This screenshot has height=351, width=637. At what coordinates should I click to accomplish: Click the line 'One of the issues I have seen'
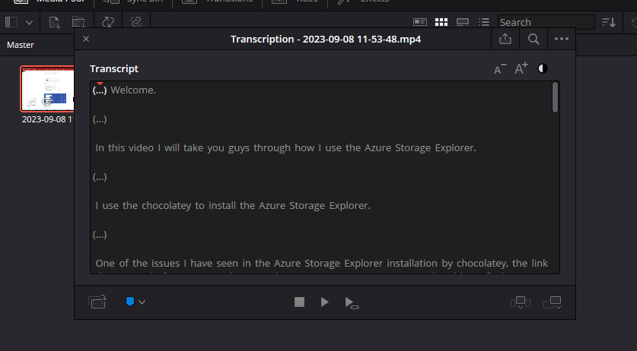[321, 263]
